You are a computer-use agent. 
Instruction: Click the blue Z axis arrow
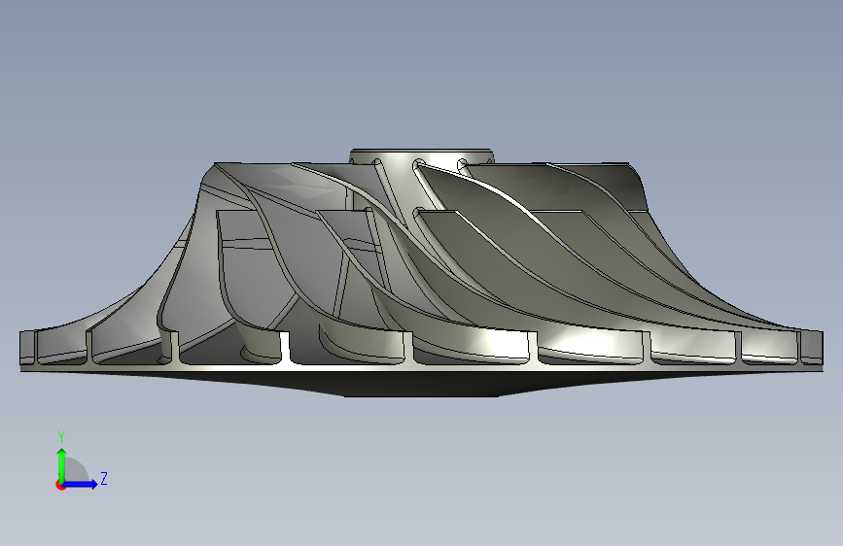81,484
